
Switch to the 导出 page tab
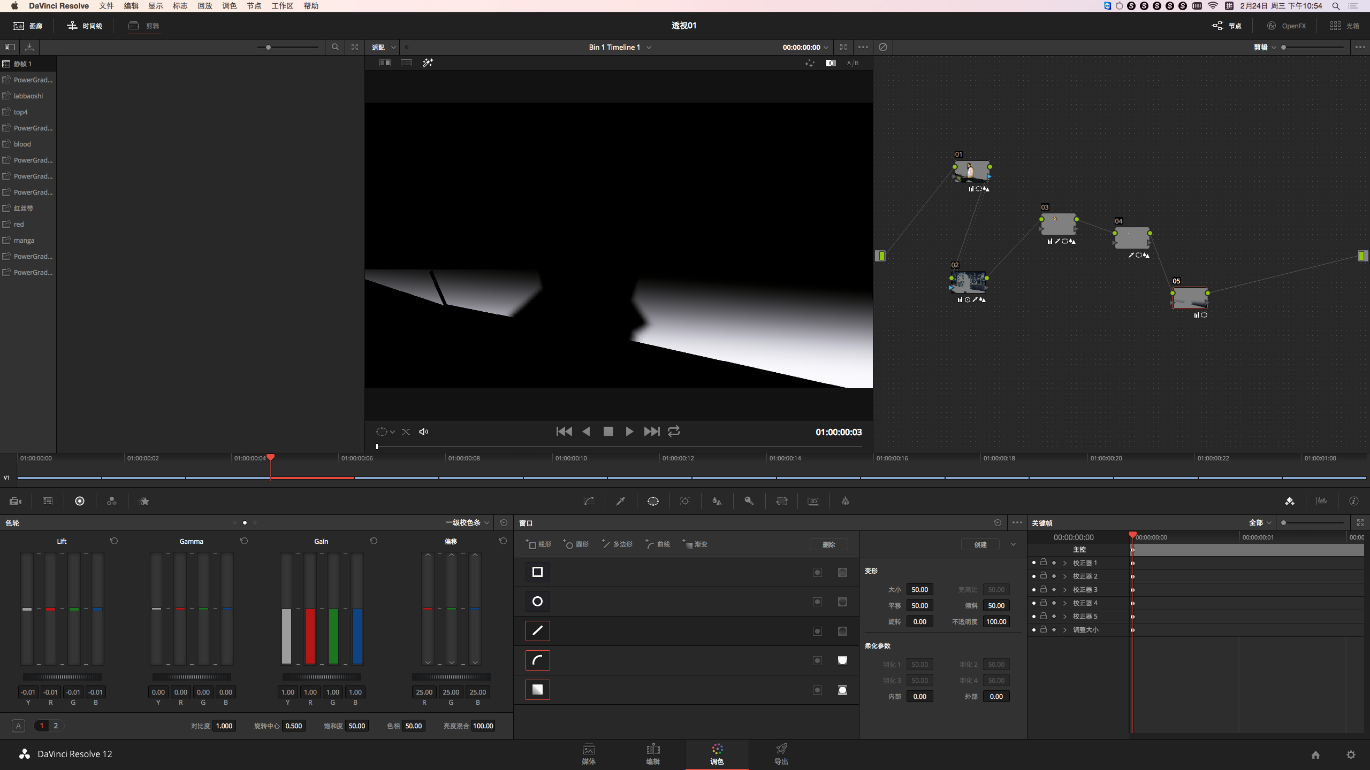point(781,754)
